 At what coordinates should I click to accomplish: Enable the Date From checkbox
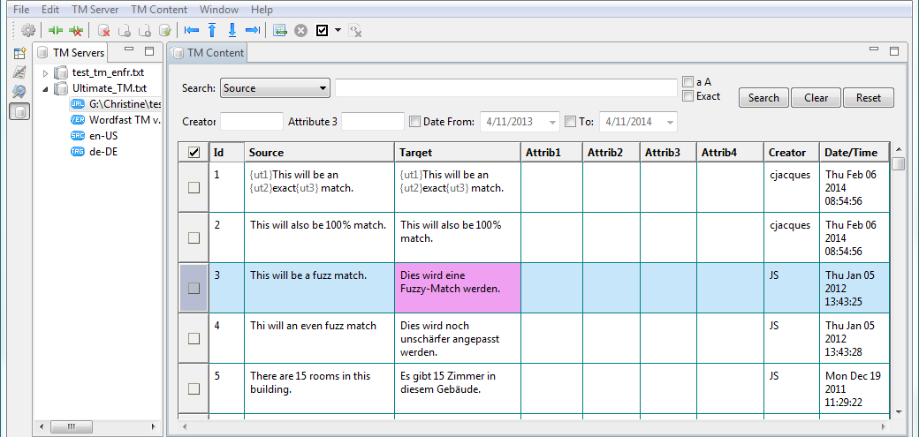coord(414,122)
